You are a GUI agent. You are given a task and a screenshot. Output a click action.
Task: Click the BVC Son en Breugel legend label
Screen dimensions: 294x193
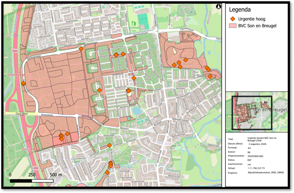[257, 26]
